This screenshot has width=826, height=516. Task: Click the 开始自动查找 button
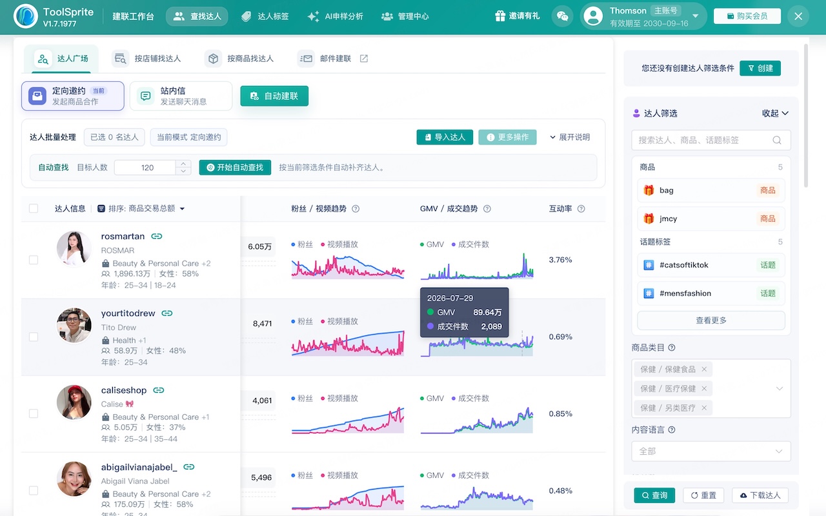pyautogui.click(x=235, y=168)
